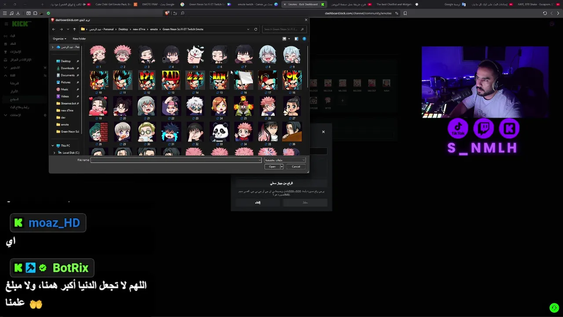Collapse the This PC tree node
563x317 pixels.
point(52,146)
